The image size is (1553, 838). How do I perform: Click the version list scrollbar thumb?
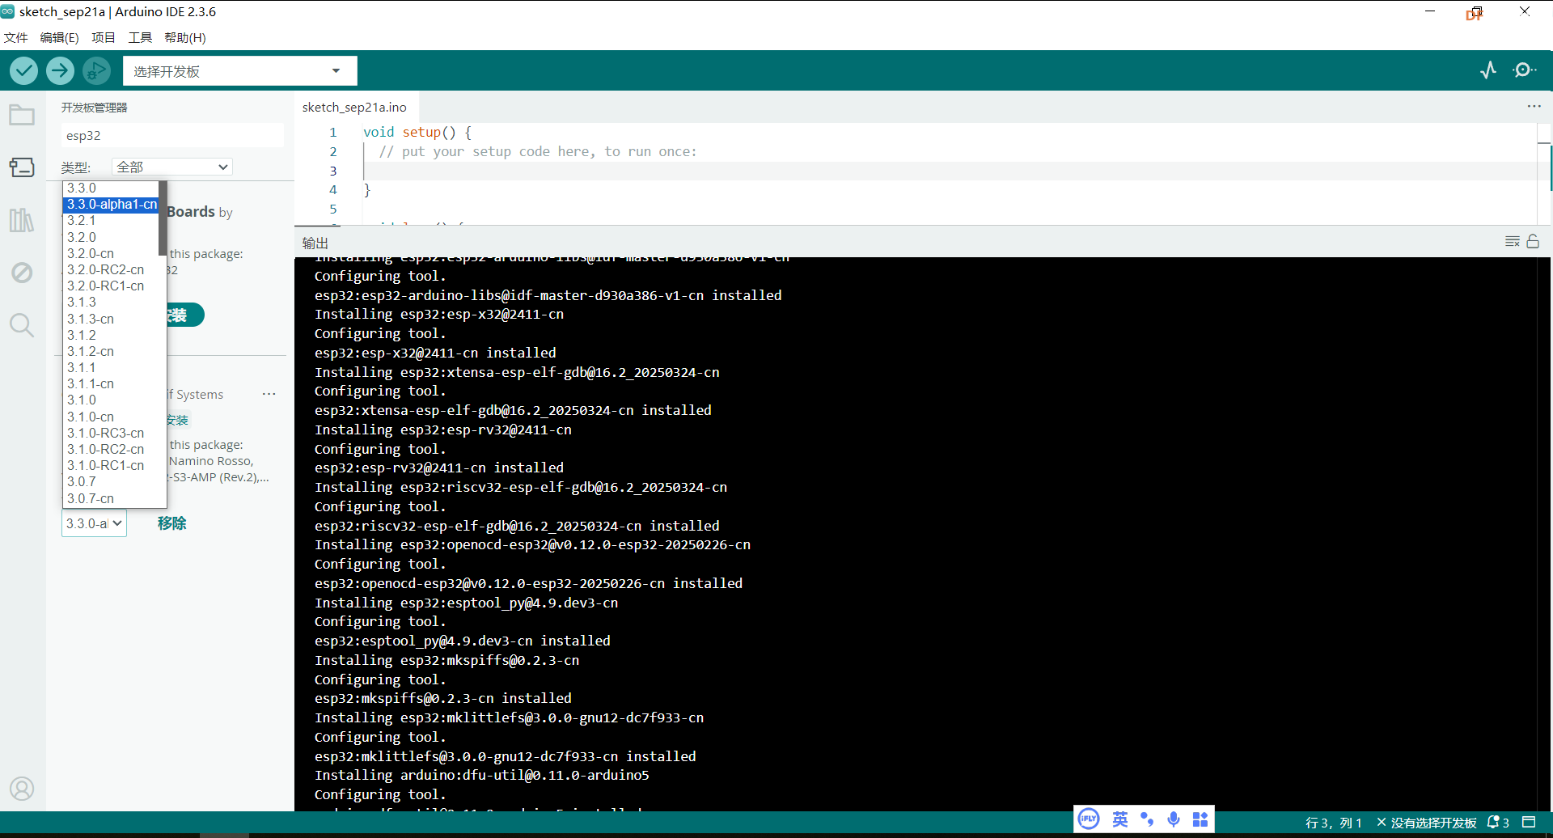coord(163,218)
